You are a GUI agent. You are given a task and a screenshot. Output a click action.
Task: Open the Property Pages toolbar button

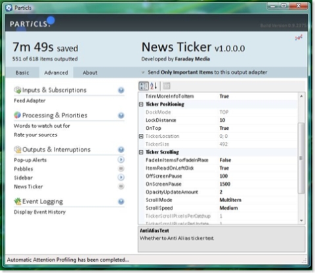pyautogui.click(x=167, y=86)
